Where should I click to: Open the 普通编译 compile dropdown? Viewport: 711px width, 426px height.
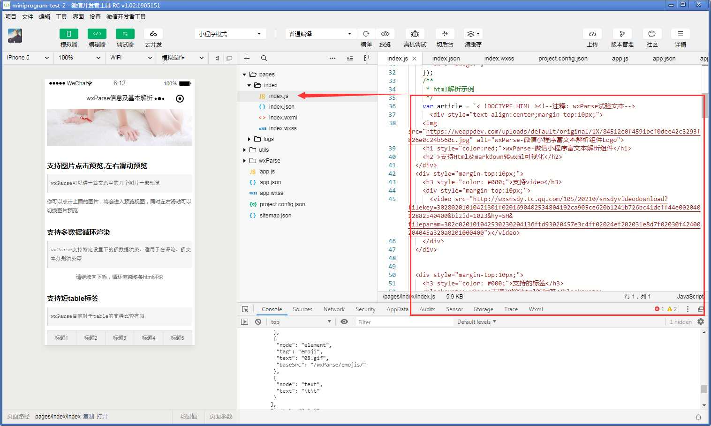coord(320,34)
